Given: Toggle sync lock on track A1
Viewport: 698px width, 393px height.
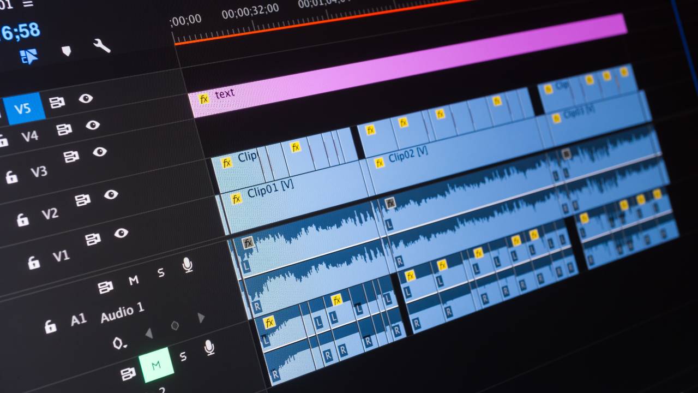Looking at the screenshot, I should [x=105, y=287].
